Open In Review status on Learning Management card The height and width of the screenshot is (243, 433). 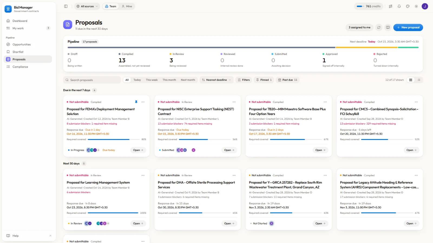click(75, 224)
